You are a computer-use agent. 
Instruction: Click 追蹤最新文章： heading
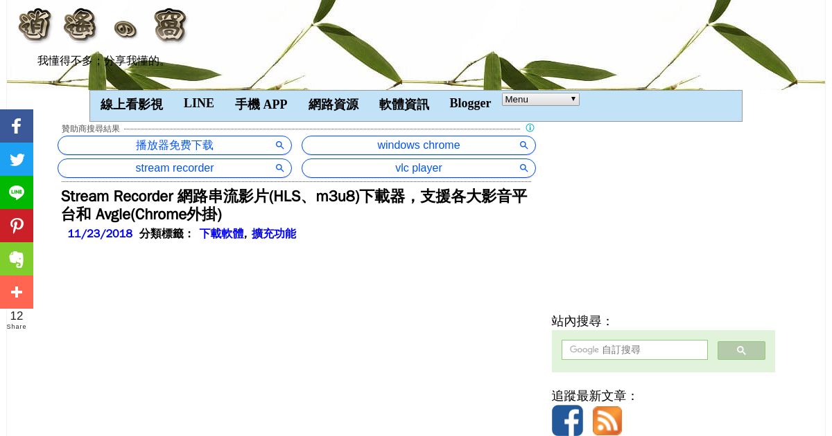[x=594, y=396]
